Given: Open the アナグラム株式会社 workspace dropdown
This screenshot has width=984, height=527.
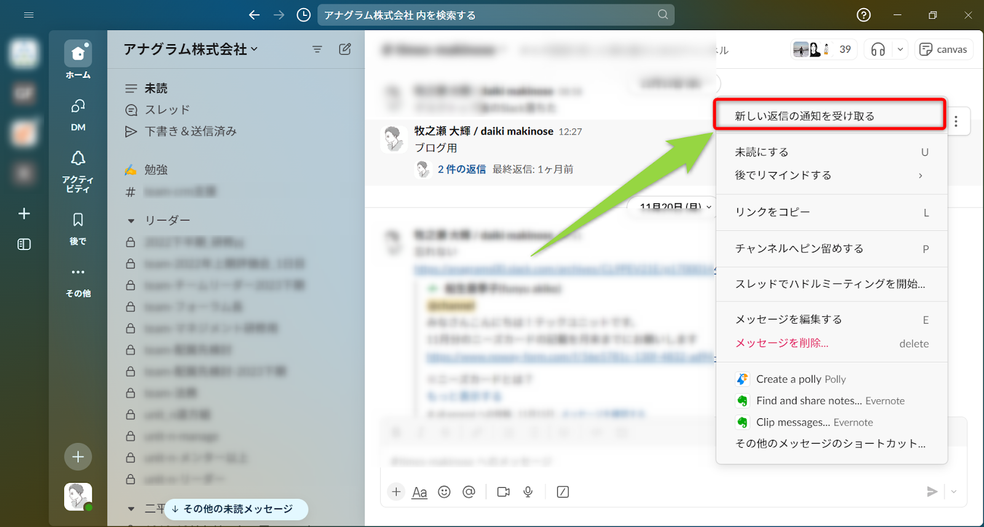Looking at the screenshot, I should click(191, 49).
